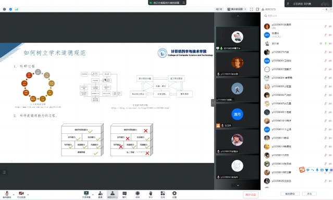Viewport: 333px width, 200px height.
Task: Open the chat panel icon
Action: point(125,194)
